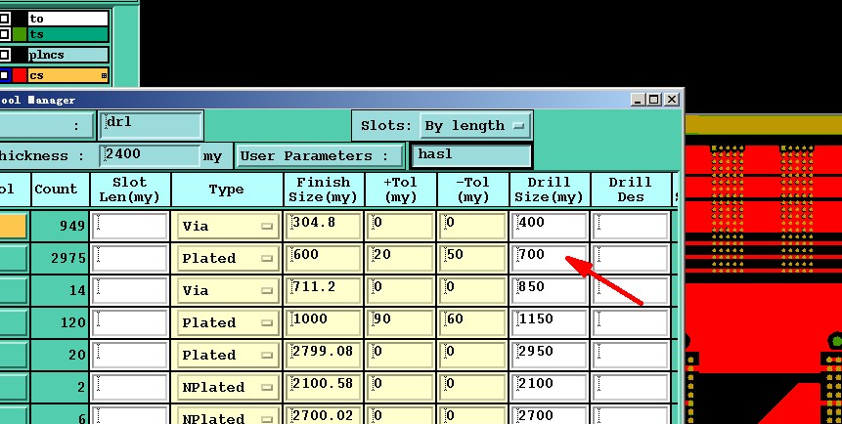Click the count value 949
This screenshot has width=842, height=424.
coord(72,226)
